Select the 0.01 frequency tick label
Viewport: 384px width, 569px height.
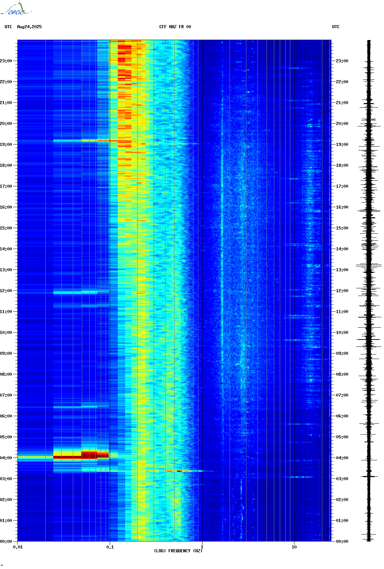pyautogui.click(x=18, y=547)
